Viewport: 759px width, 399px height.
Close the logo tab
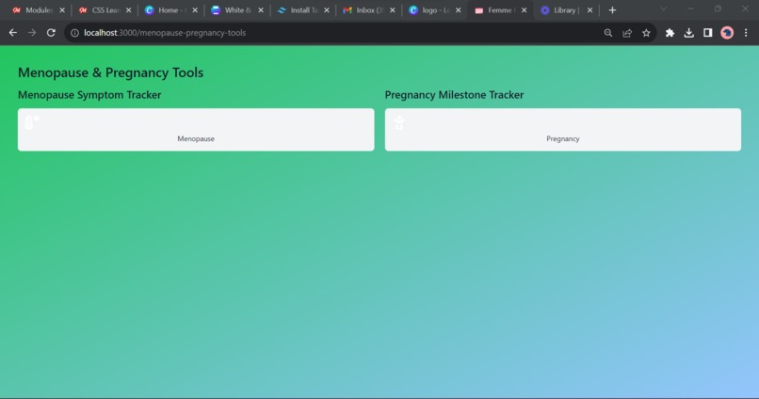(x=458, y=10)
